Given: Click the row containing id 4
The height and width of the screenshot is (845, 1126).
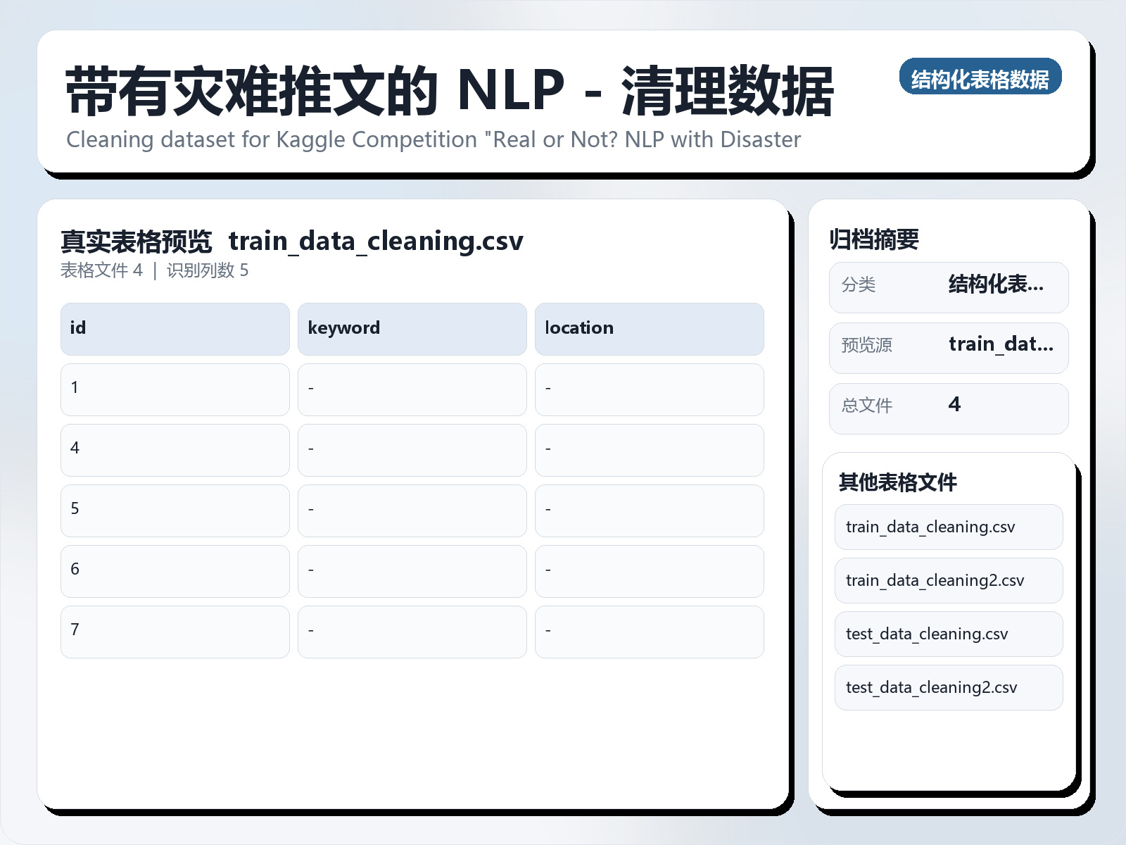Looking at the screenshot, I should coord(175,450).
